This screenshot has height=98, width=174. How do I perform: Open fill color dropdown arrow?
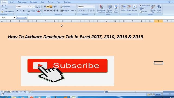36,11
